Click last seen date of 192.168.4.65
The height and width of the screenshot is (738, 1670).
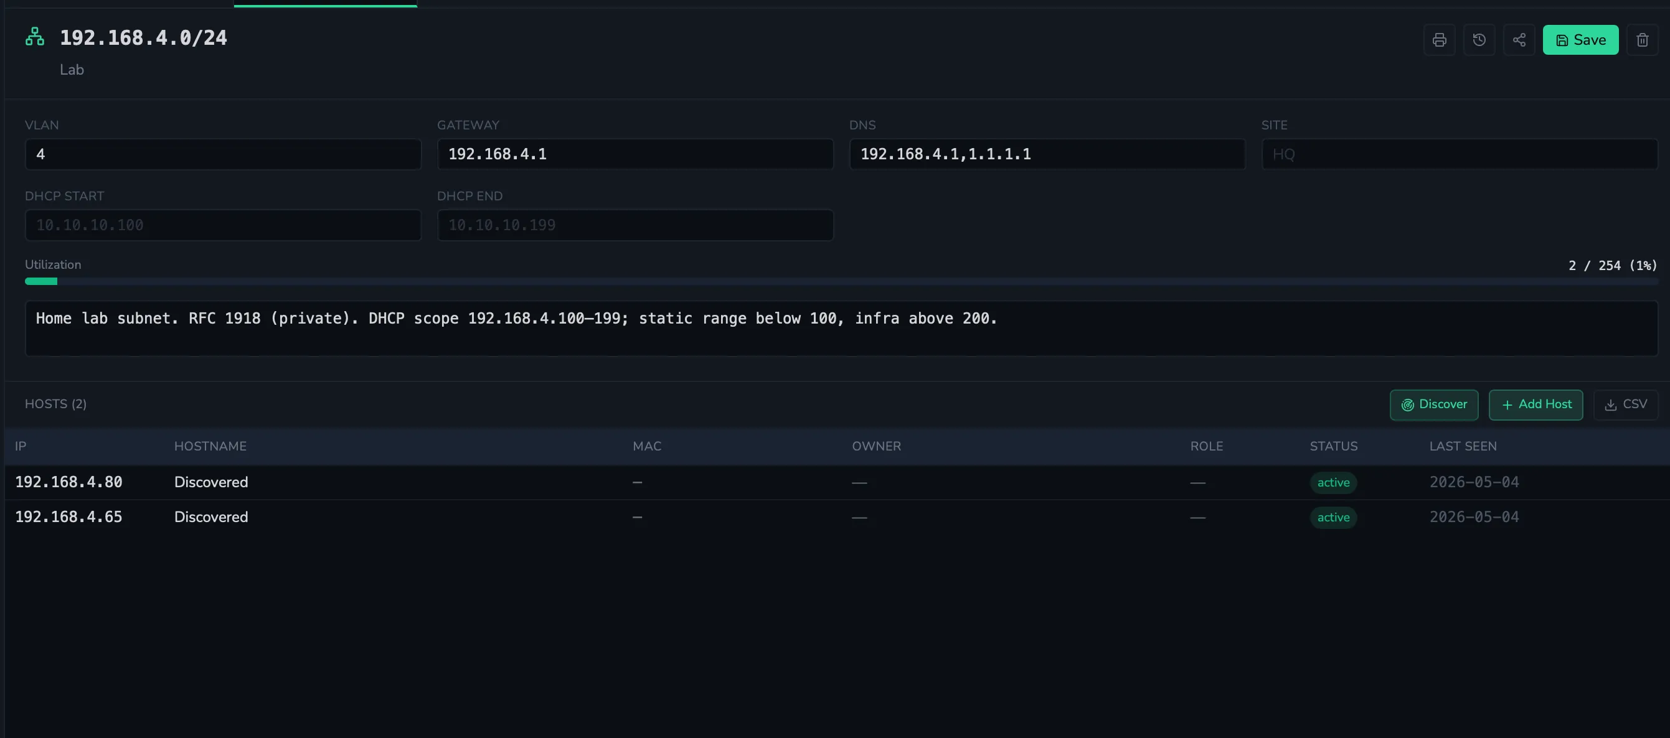(1474, 518)
